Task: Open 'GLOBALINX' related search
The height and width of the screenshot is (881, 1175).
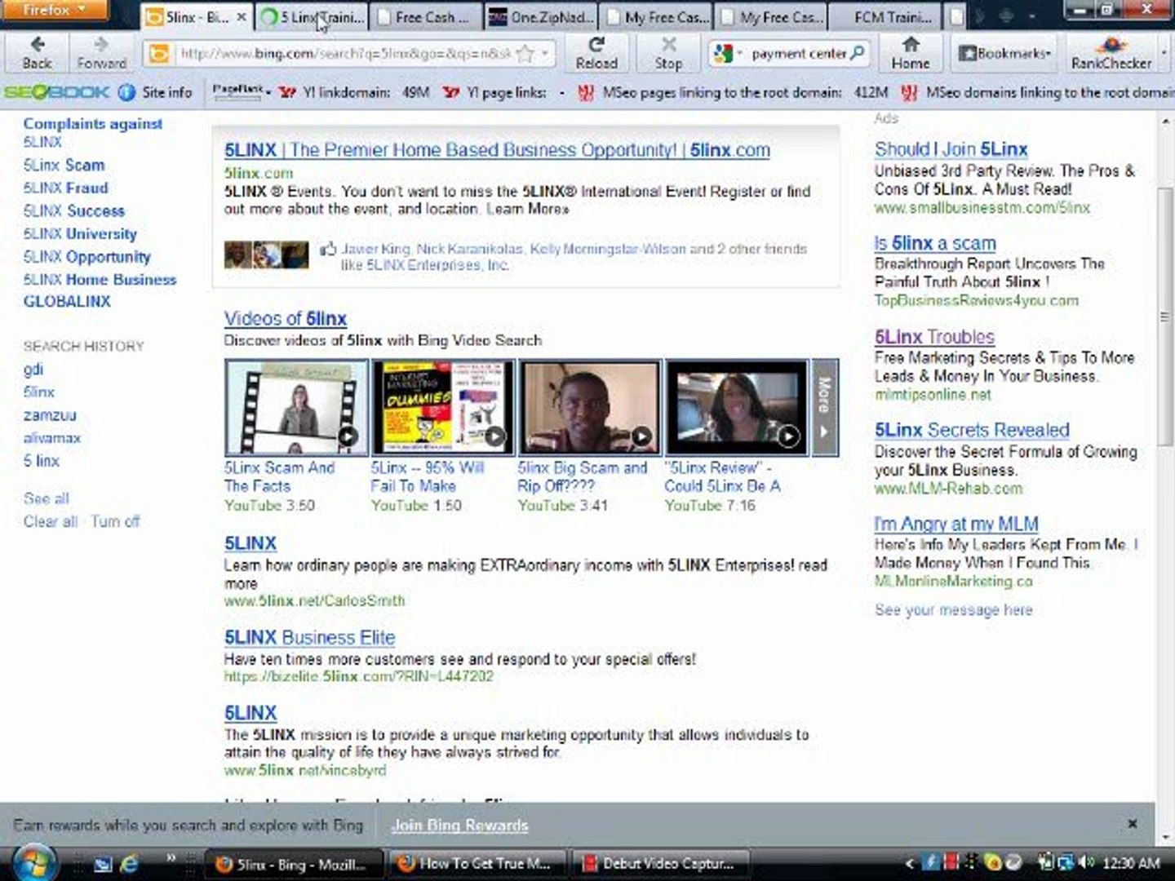Action: point(67,301)
